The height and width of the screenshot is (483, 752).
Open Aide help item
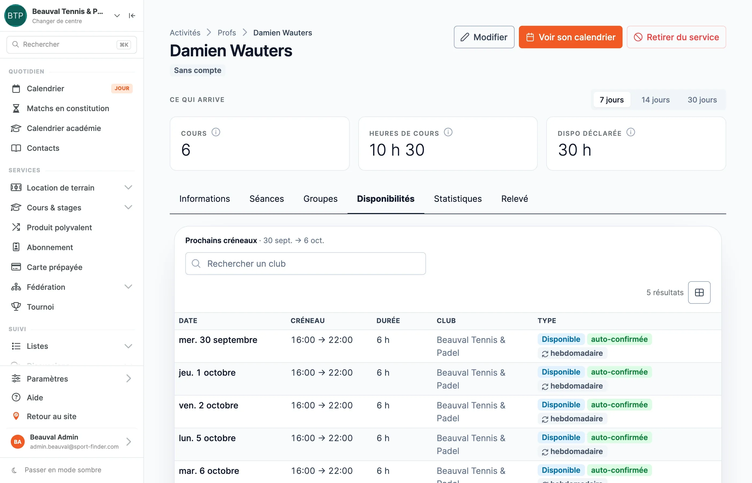pyautogui.click(x=71, y=397)
